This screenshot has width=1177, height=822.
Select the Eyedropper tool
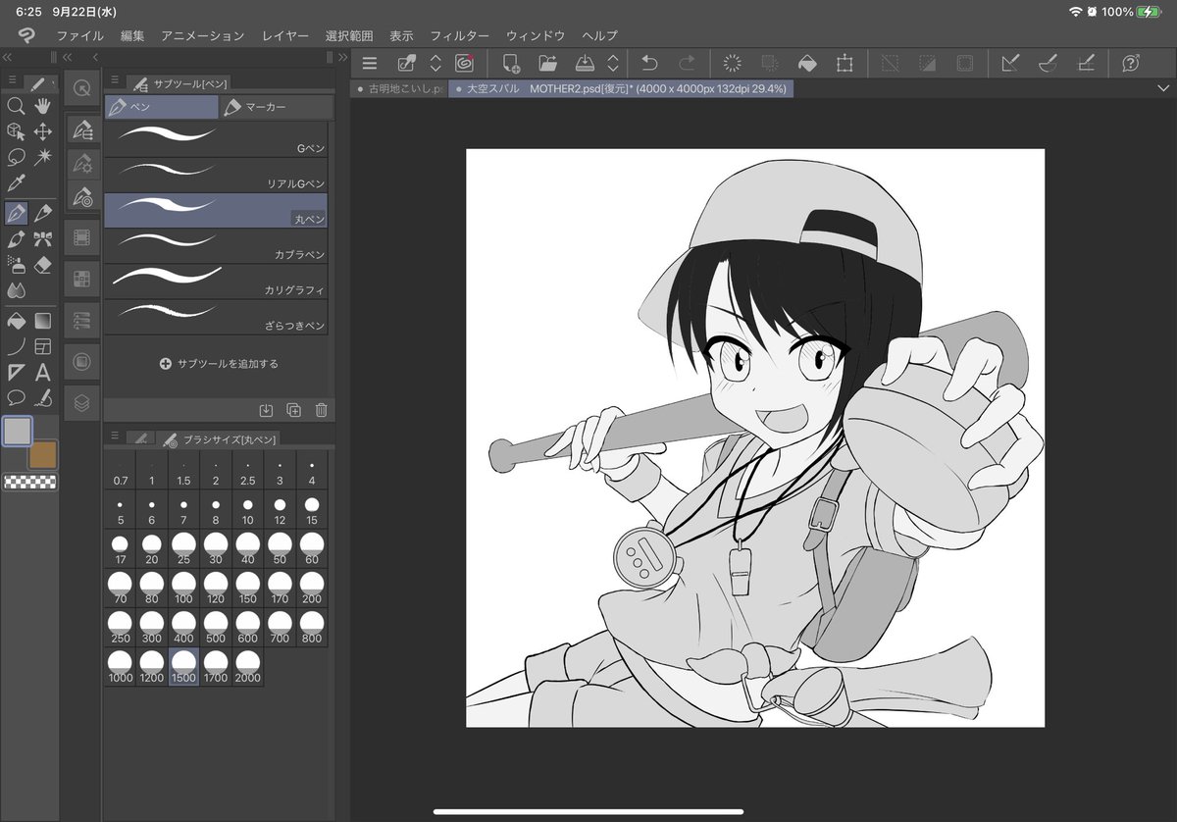pos(16,182)
